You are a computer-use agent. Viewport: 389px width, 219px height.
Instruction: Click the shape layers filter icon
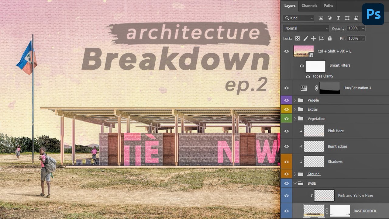pos(347,18)
